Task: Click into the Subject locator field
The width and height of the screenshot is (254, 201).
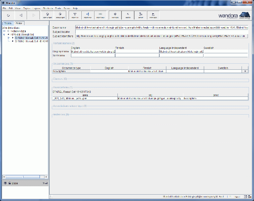Action: pos(161,31)
